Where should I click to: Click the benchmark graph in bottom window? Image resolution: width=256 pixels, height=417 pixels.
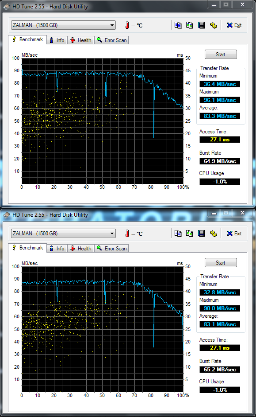coord(103,329)
